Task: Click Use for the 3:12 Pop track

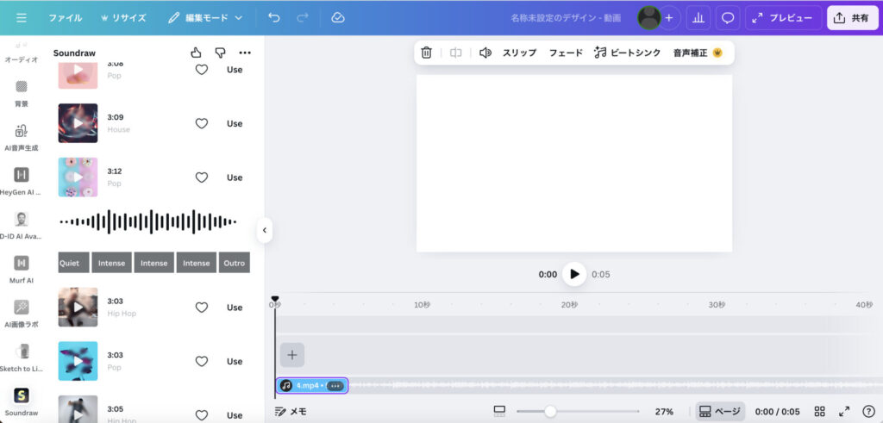Action: (235, 177)
